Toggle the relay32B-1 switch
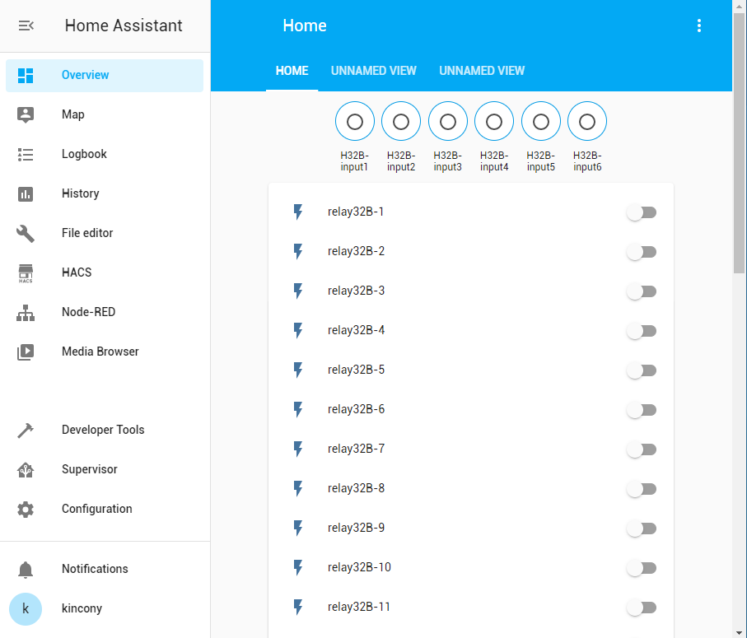The height and width of the screenshot is (638, 747). 641,212
